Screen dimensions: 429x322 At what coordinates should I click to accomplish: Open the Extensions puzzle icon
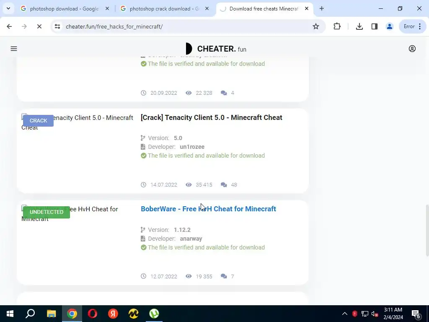point(337,26)
